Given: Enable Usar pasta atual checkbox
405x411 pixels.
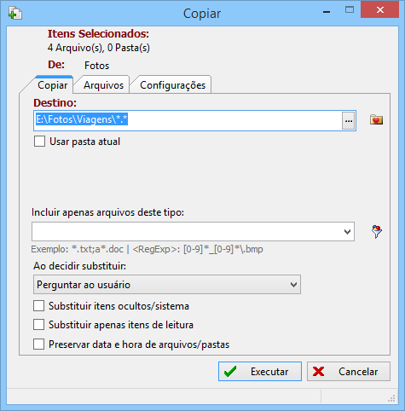Looking at the screenshot, I should (x=39, y=142).
